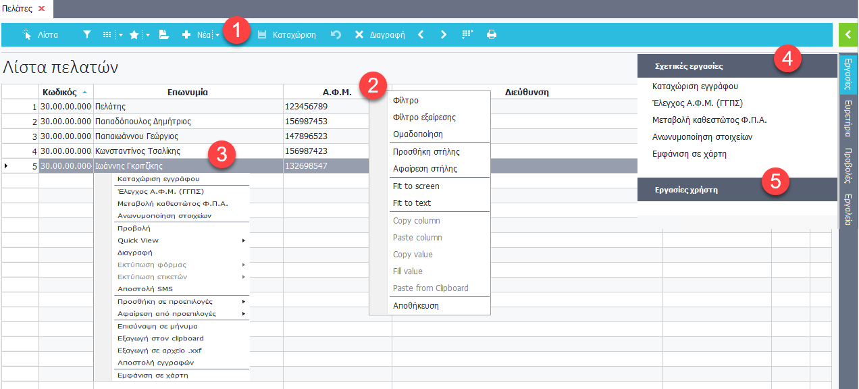Go to previous record with left chevron
Image resolution: width=859 pixels, height=389 pixels.
coord(421,34)
